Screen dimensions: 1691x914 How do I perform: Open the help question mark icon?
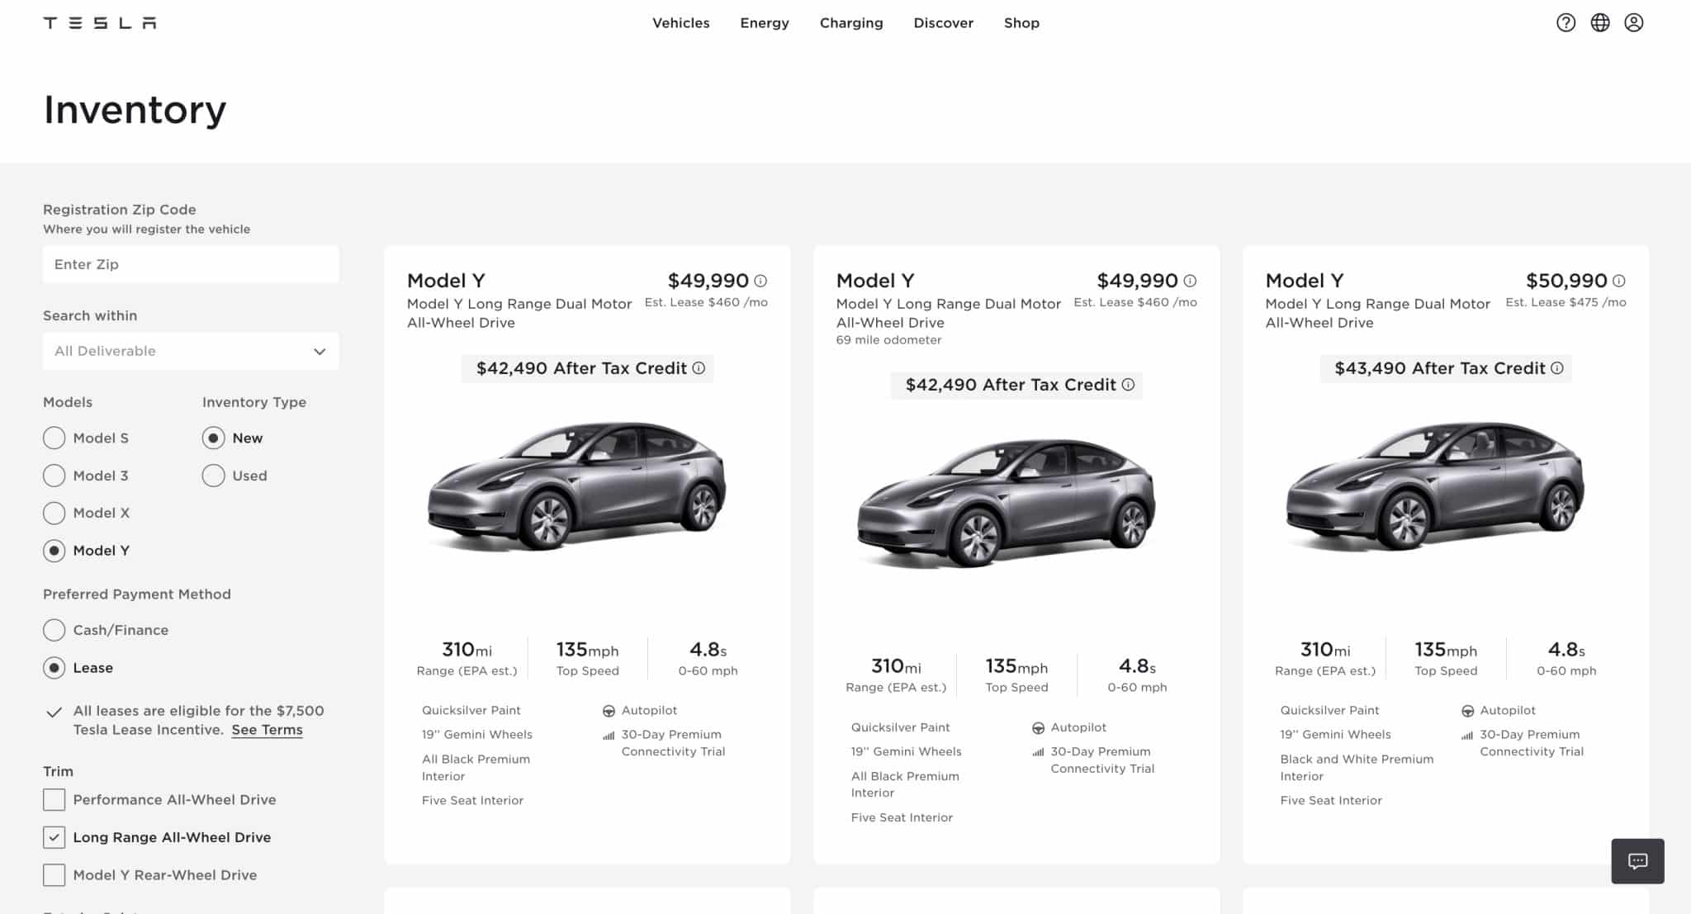1565,22
